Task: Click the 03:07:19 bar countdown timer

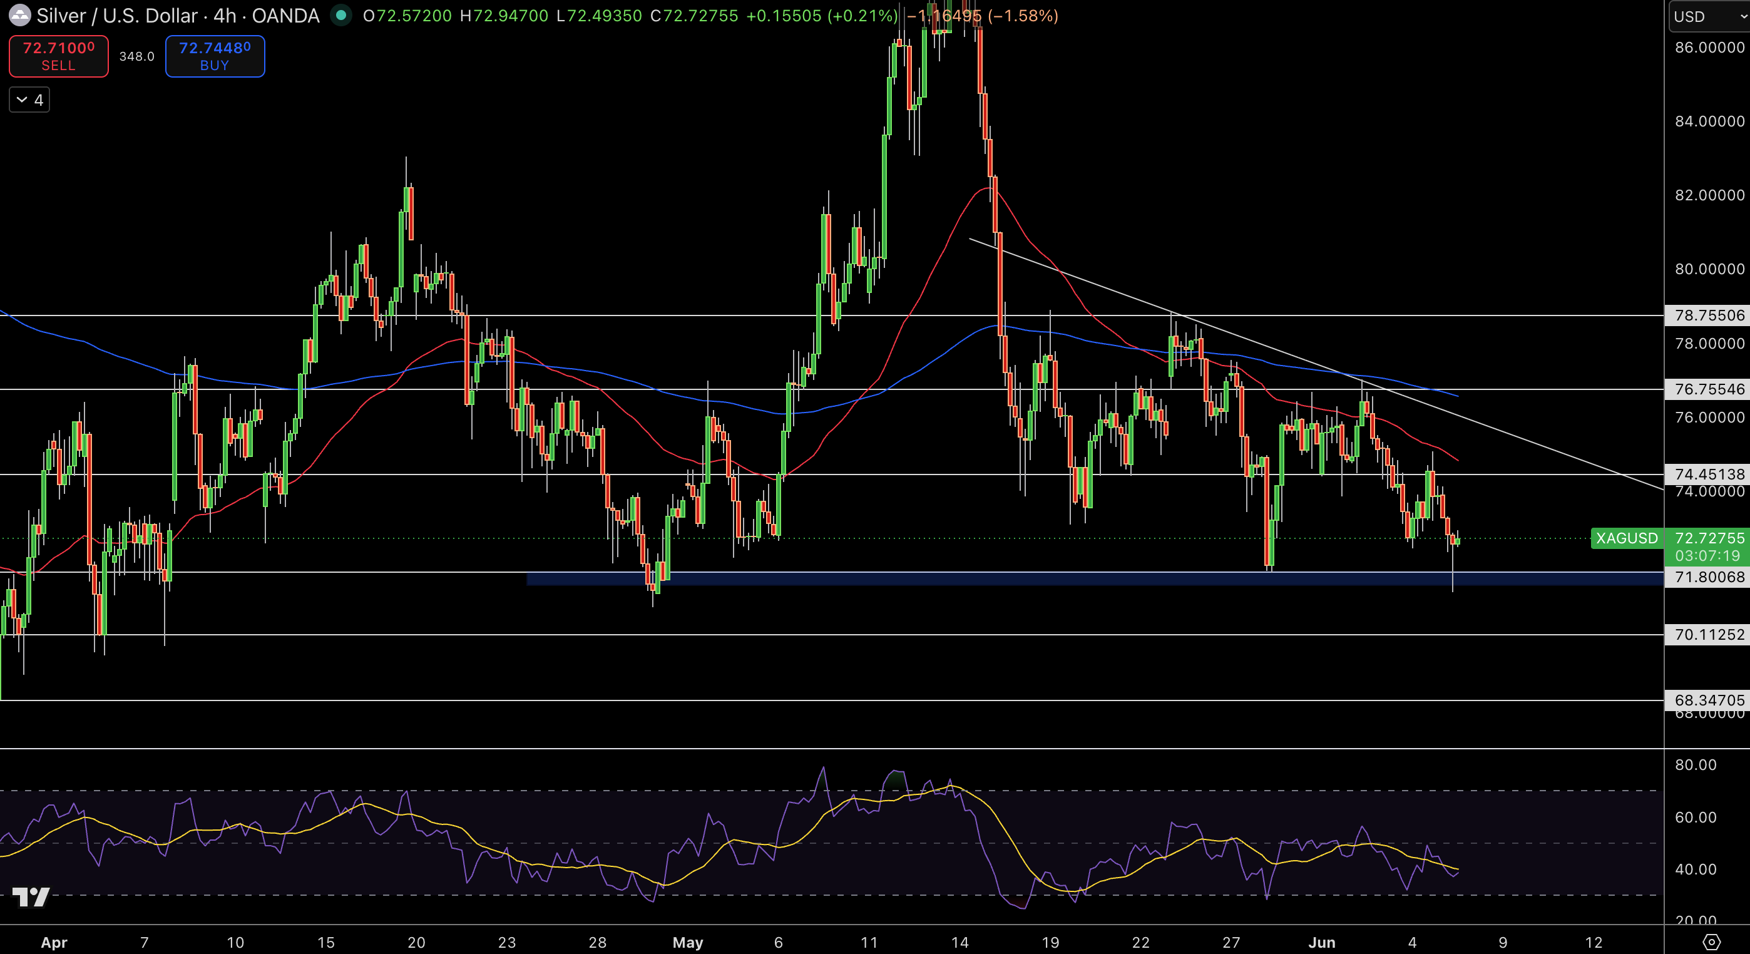Action: [x=1707, y=556]
